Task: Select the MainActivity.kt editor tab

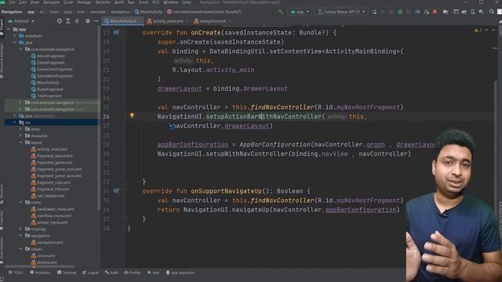Action: click(123, 21)
